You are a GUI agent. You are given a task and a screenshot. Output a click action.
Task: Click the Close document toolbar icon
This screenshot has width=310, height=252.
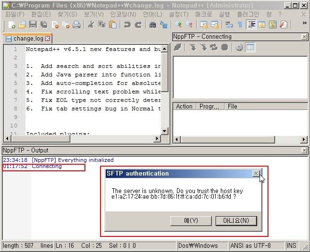pos(55,25)
